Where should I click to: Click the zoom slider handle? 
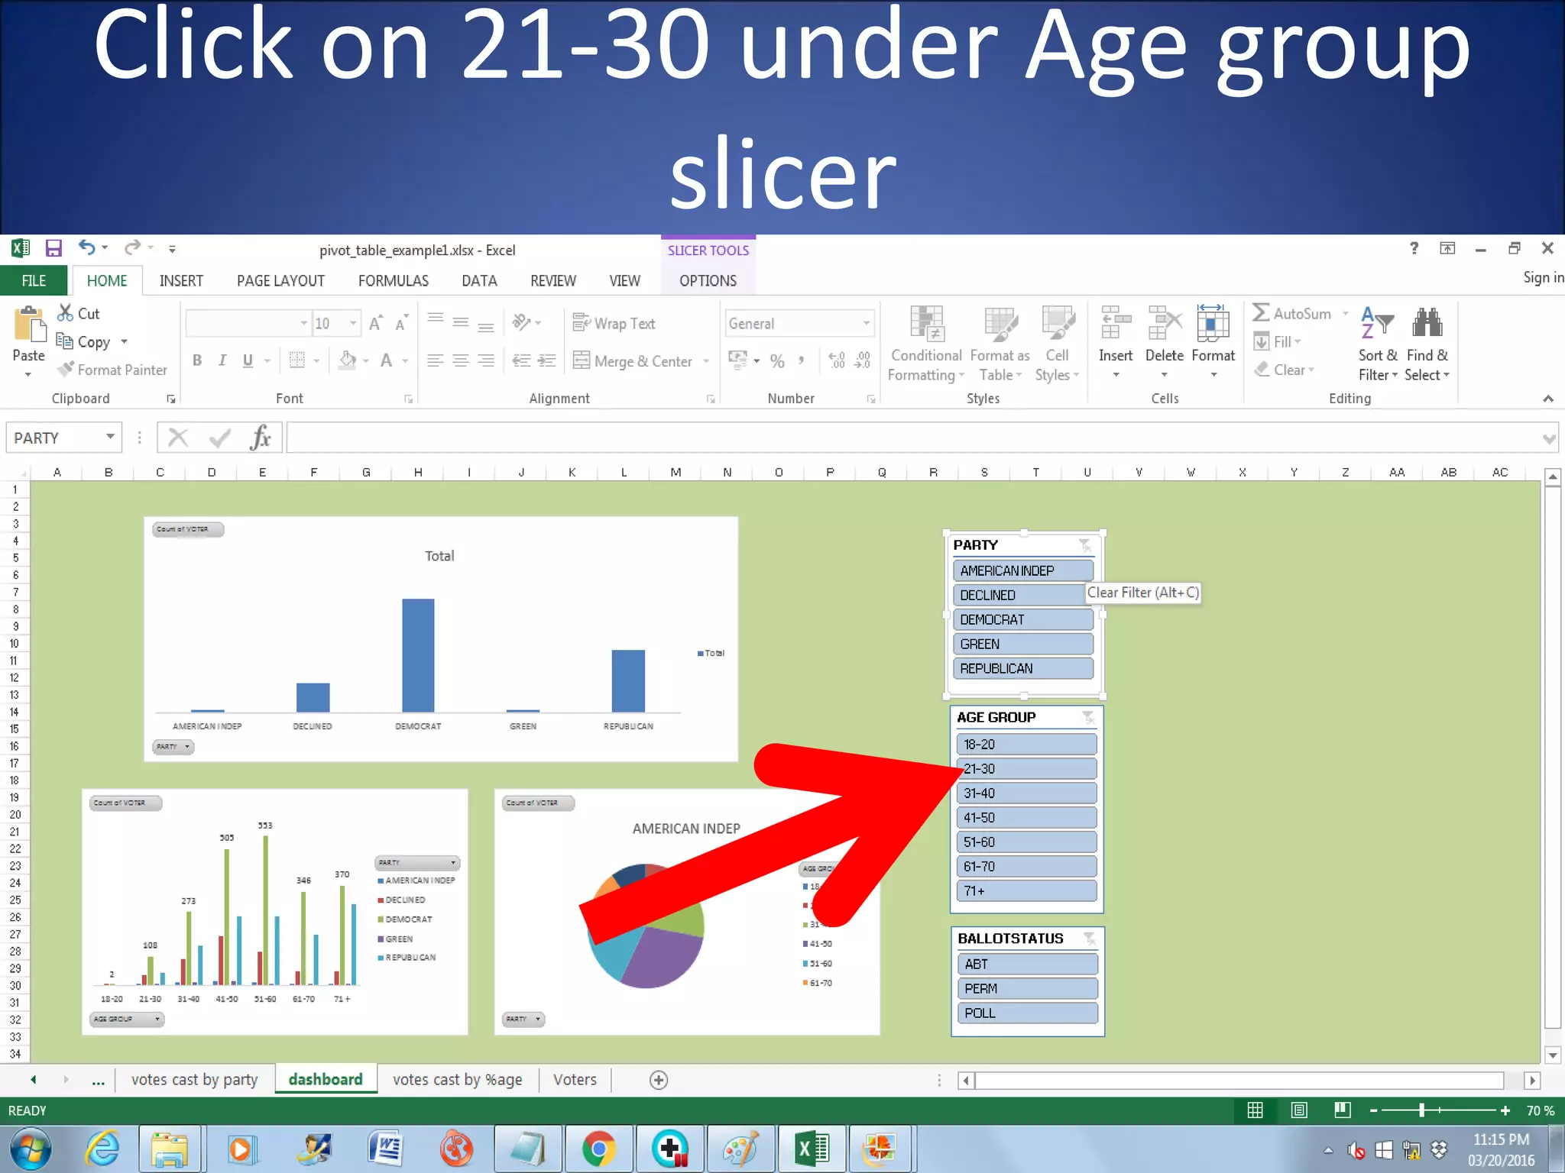point(1422,1110)
